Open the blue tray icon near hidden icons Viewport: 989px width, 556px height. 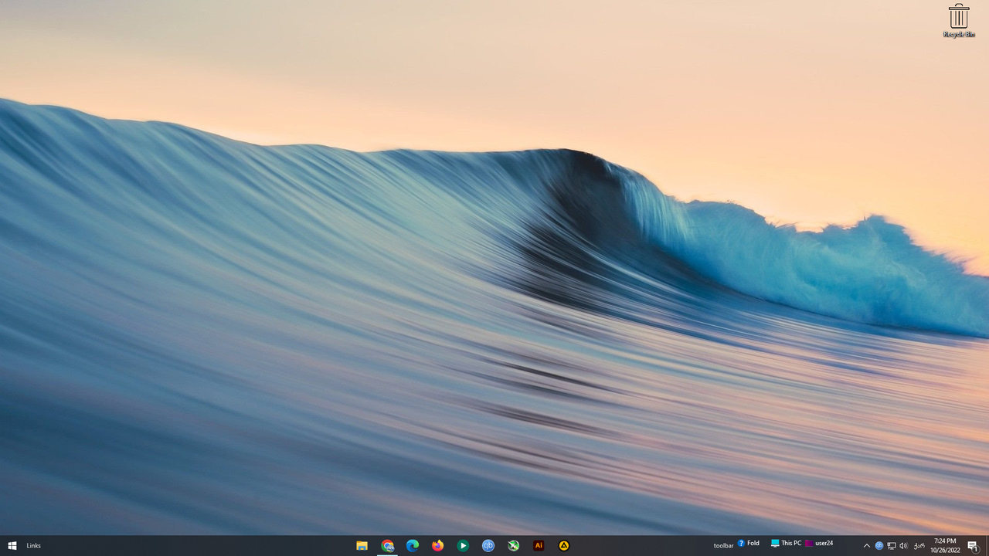click(879, 545)
